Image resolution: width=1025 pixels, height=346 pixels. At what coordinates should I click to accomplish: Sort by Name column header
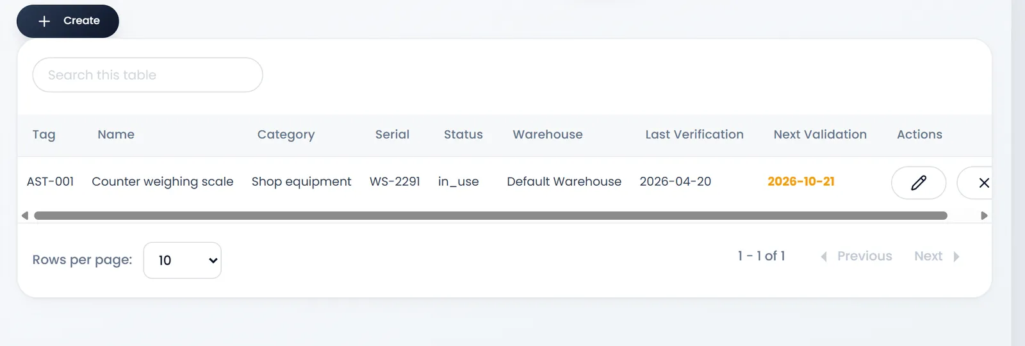point(116,135)
